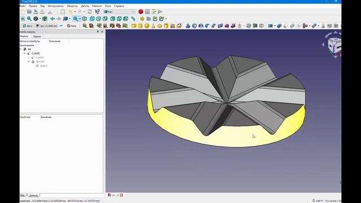This screenshot has height=203, width=361.
Task: Open a file with the folder icon
Action: (29, 11)
